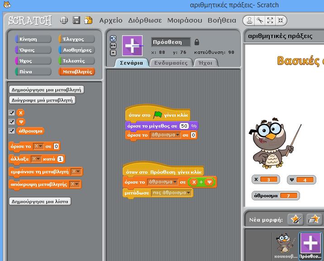The height and width of the screenshot is (261, 324).
Task: Click the Ψ stage monitor showing 4
Action: coord(302,180)
